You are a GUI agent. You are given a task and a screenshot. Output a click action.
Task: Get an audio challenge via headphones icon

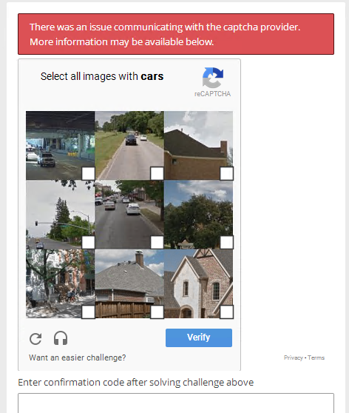pyautogui.click(x=61, y=338)
